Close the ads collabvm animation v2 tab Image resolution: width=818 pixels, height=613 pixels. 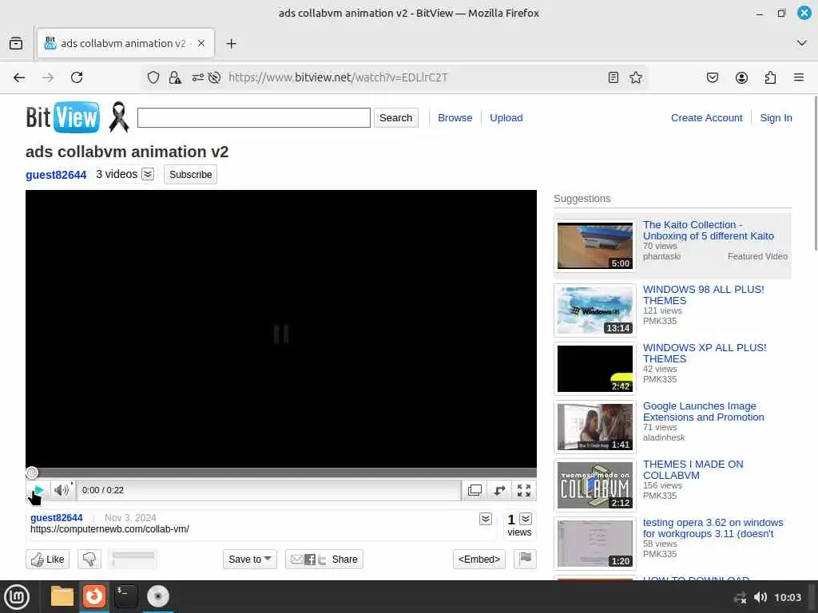[x=201, y=43]
